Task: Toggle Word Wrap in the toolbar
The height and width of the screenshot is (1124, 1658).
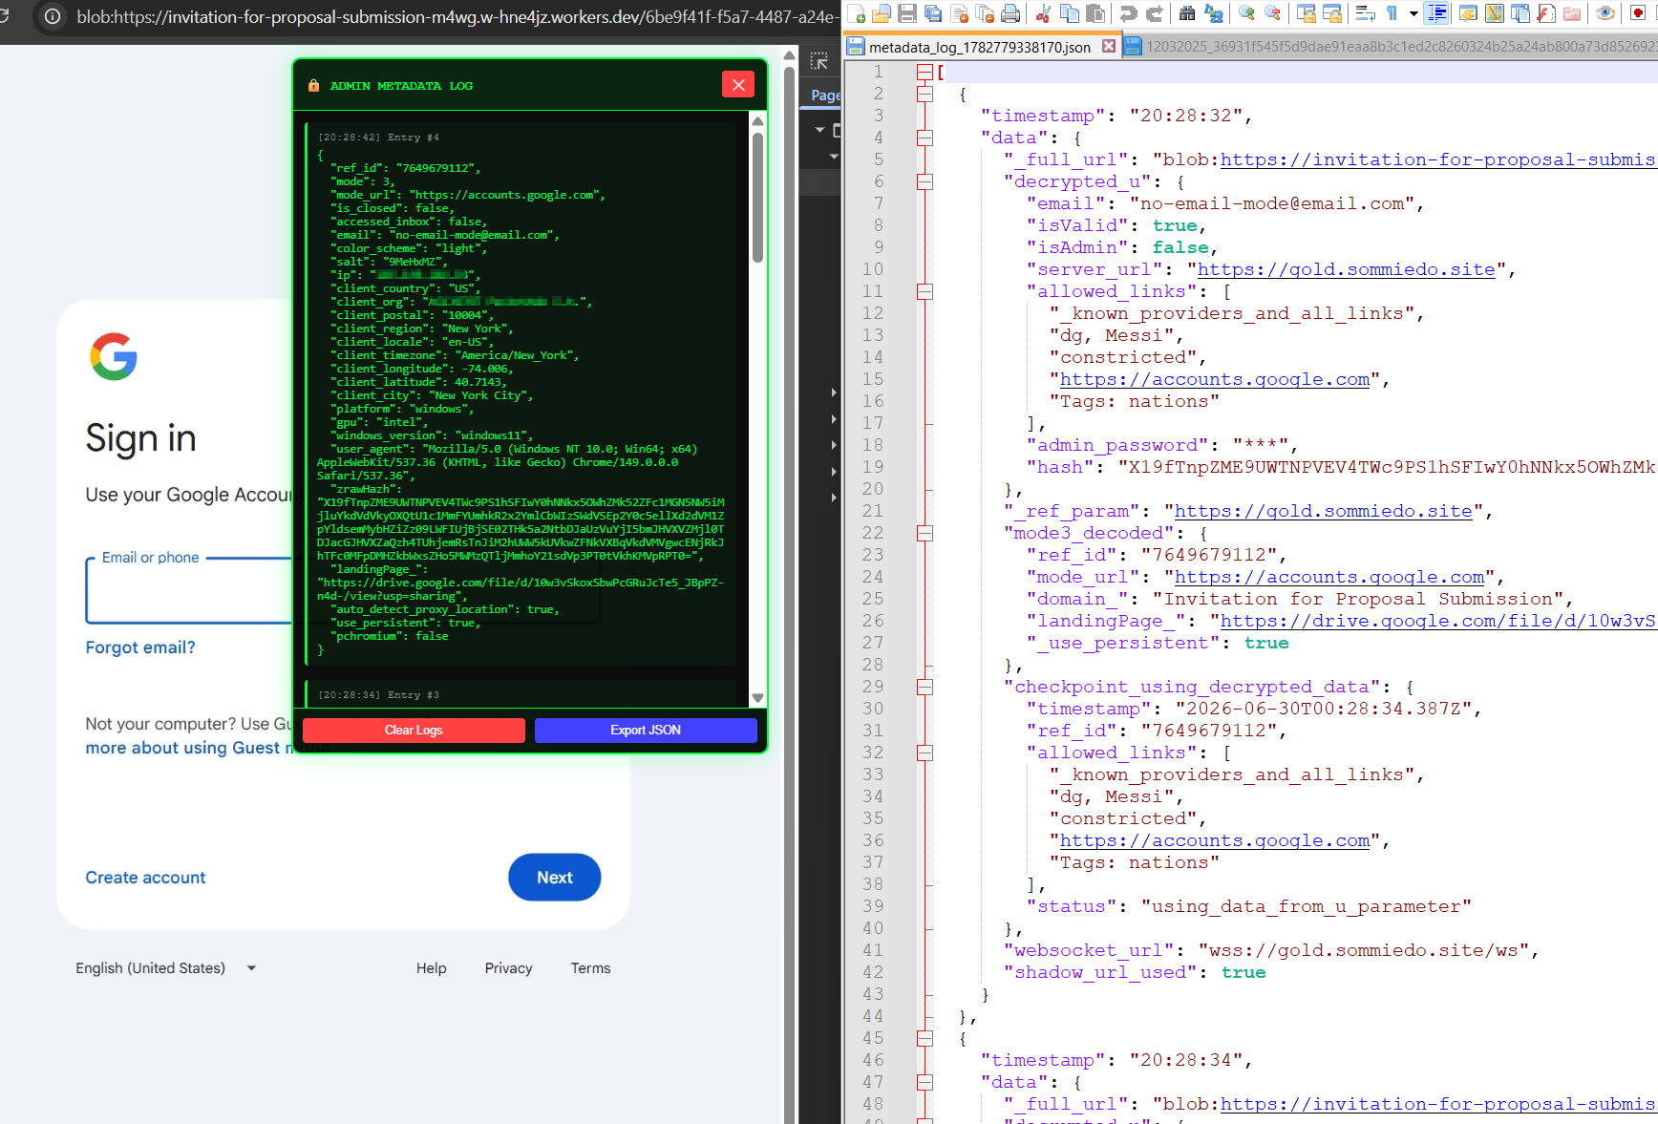Action: click(1365, 13)
